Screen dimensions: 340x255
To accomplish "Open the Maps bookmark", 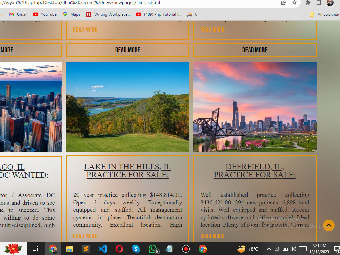I will 71,14.
